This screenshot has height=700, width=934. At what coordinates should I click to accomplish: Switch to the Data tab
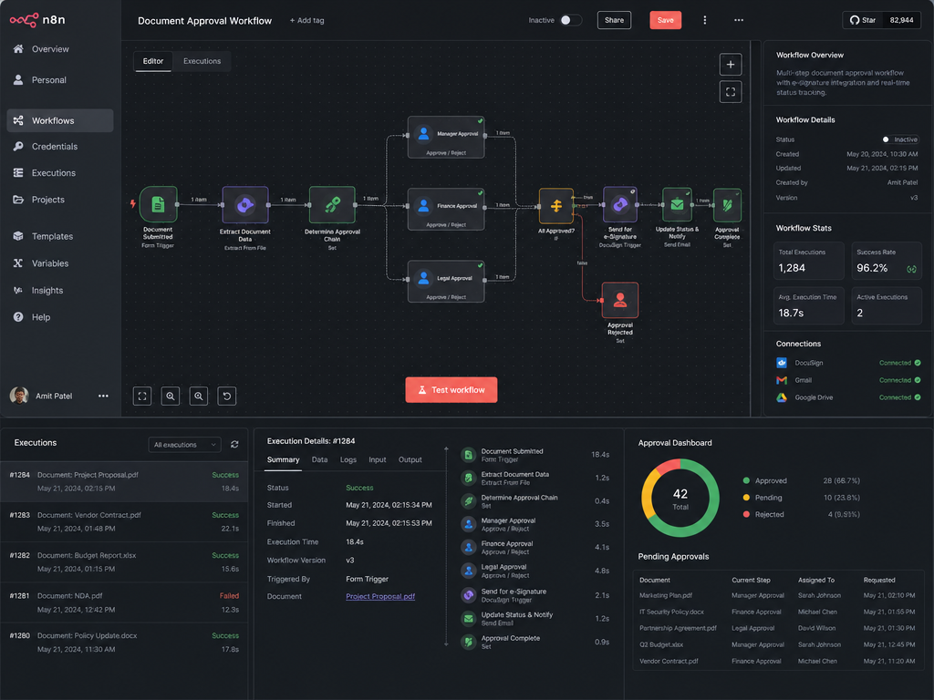click(319, 459)
